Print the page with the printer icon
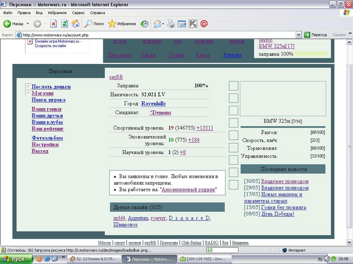 171,23
